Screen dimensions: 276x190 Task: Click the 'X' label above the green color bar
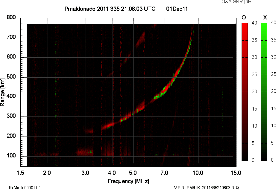(265, 17)
